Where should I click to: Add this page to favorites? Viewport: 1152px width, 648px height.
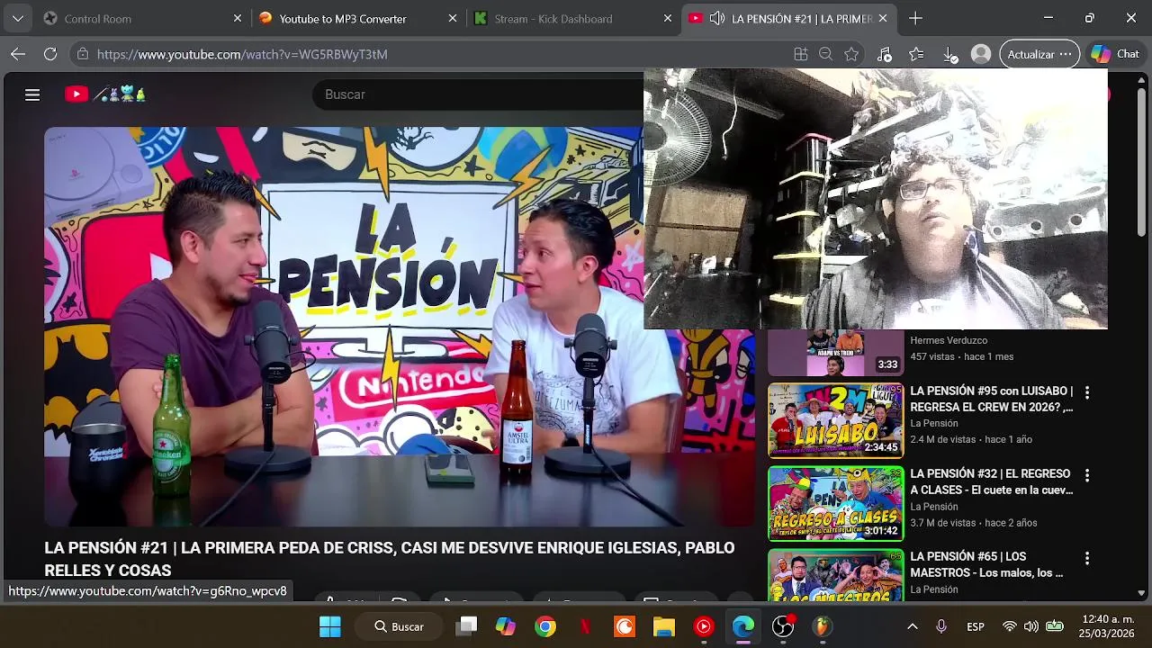[850, 54]
